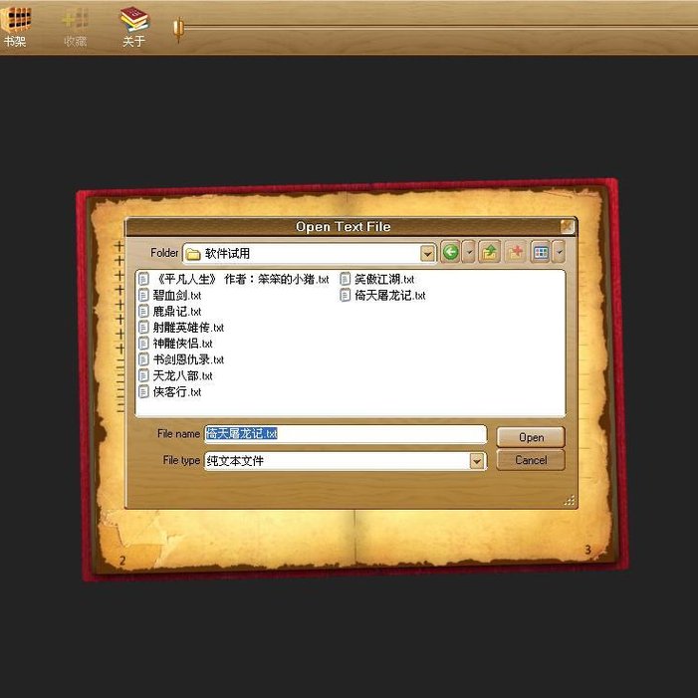Click the document icon beside 倚天屠龙记.txt
Image resolution: width=698 pixels, height=698 pixels.
pos(345,295)
